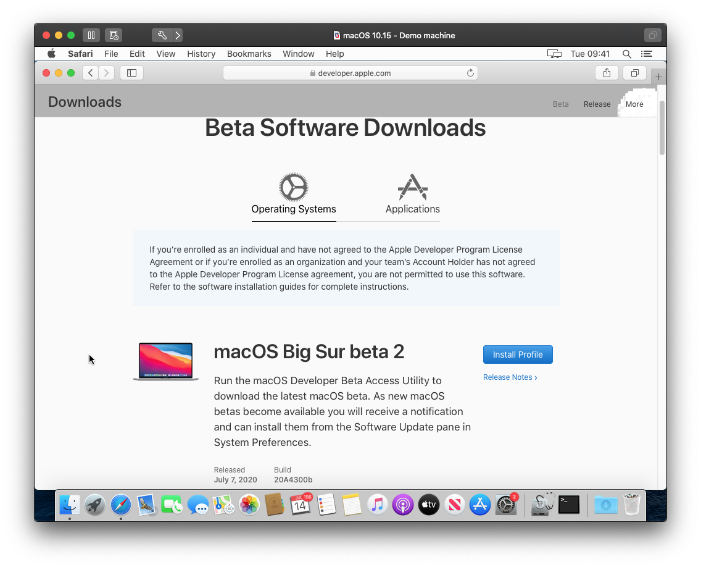Image resolution: width=701 pixels, height=567 pixels.
Task: Open Disk Utility from the Dock
Action: pyautogui.click(x=542, y=505)
